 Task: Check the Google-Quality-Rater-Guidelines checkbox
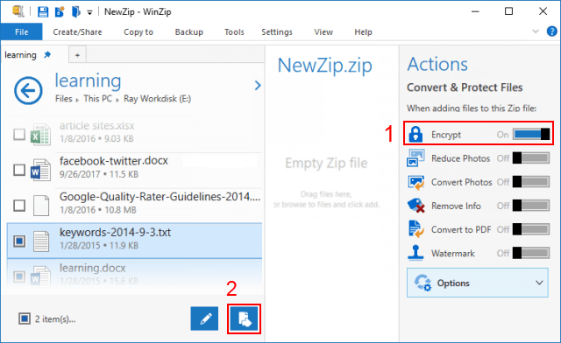click(19, 206)
